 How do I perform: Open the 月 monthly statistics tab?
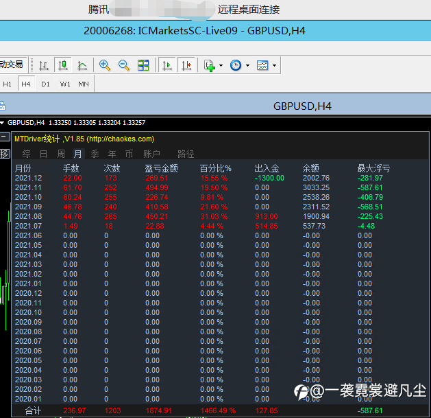click(x=78, y=154)
